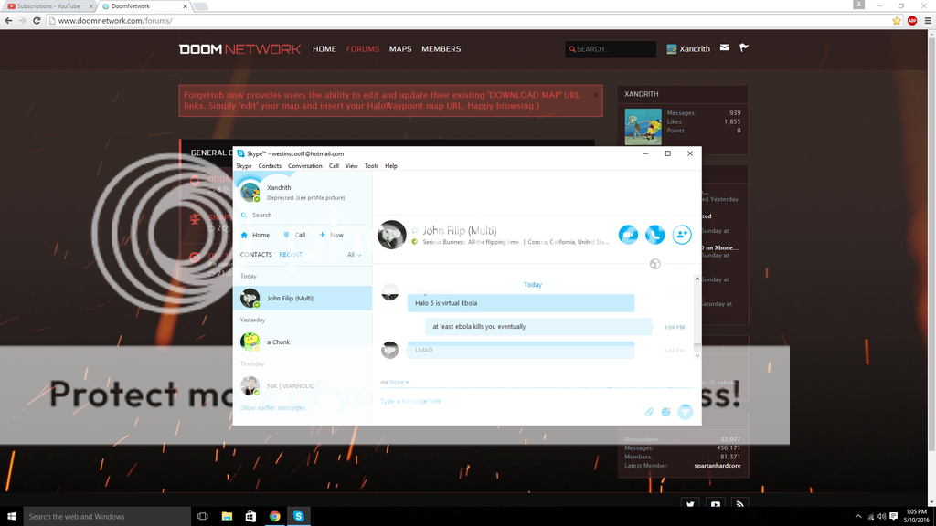Open the Contacts menu

click(x=270, y=166)
